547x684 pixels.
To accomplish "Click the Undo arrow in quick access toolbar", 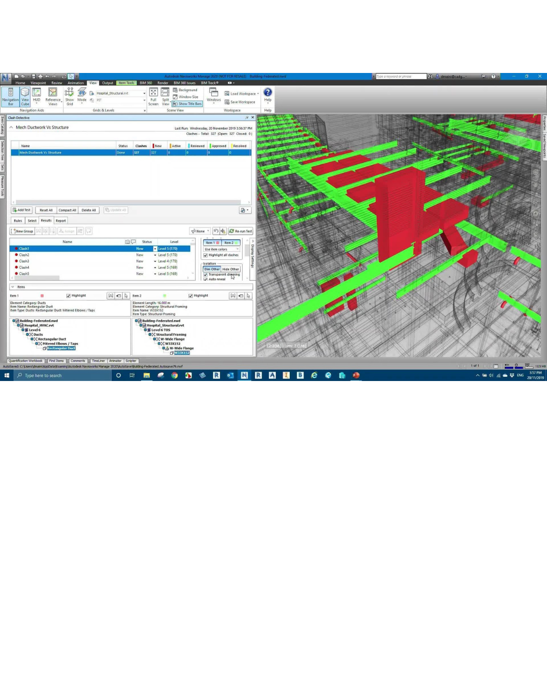I will point(47,77).
